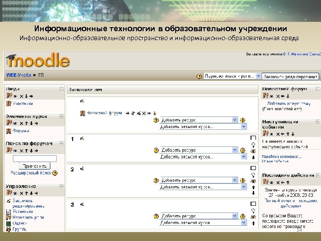
Task: Click update icon of Новостной форум activity
Action: [139, 113]
